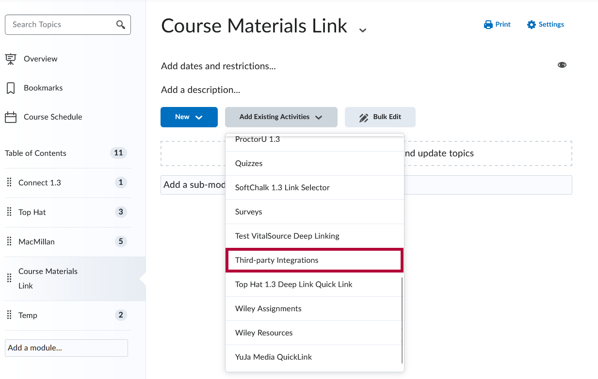Collapse the Add Existing Activities dropdown
Screen dimensions: 598x379
point(281,117)
